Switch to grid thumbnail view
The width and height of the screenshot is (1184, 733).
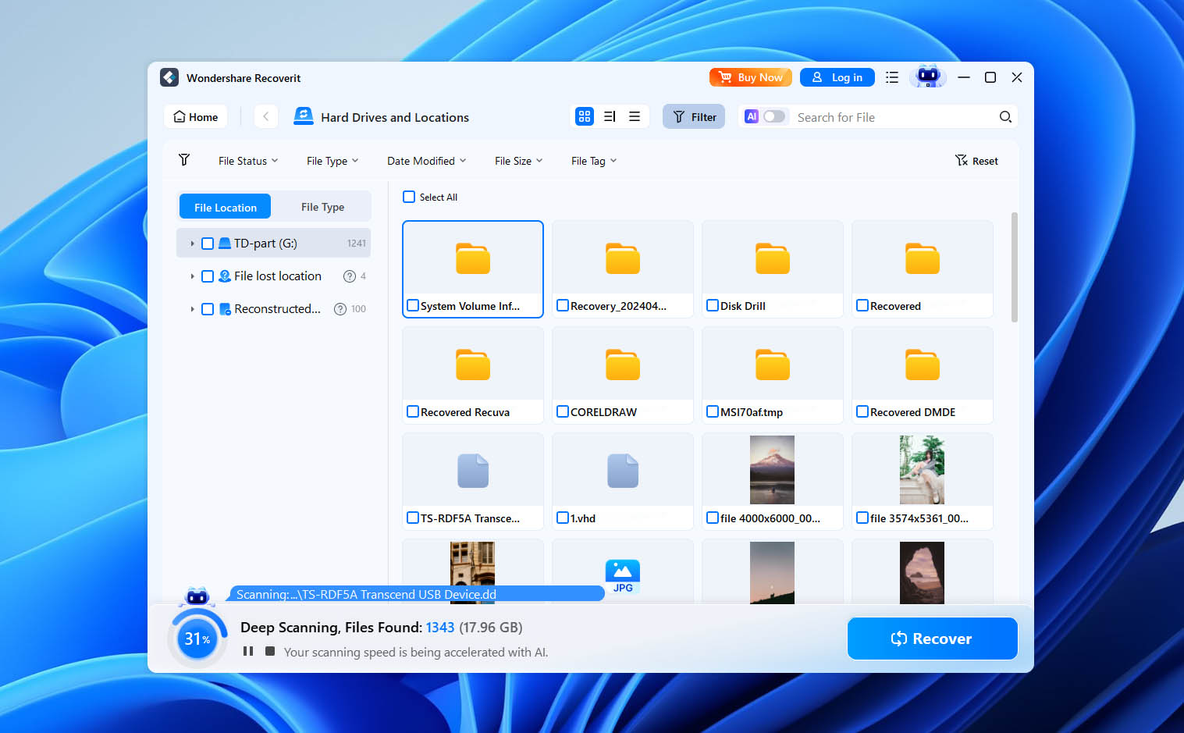click(x=585, y=116)
